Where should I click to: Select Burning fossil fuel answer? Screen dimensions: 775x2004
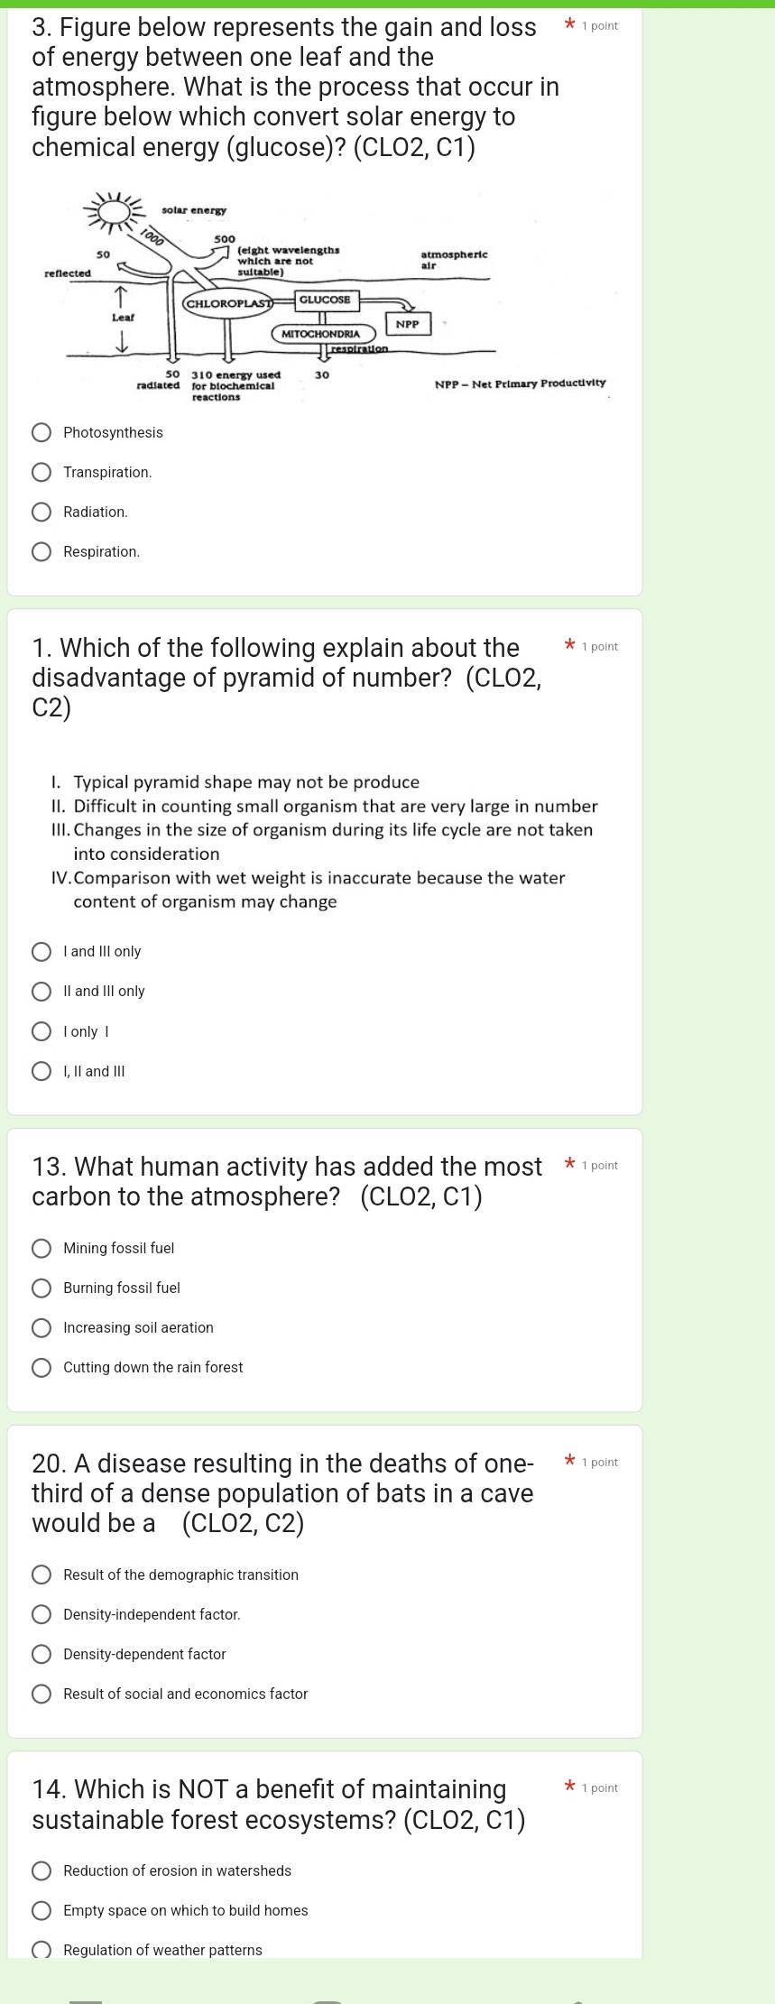click(x=42, y=1288)
